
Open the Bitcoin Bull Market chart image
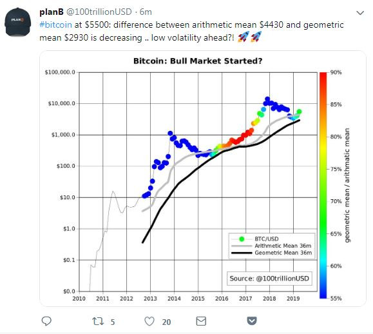[x=203, y=179]
